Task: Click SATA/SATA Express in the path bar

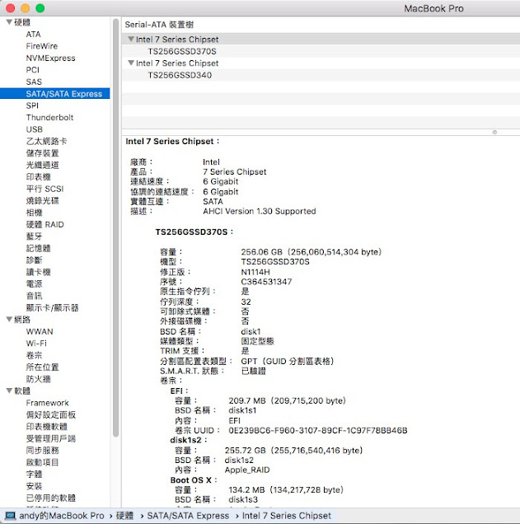Action: point(188,516)
